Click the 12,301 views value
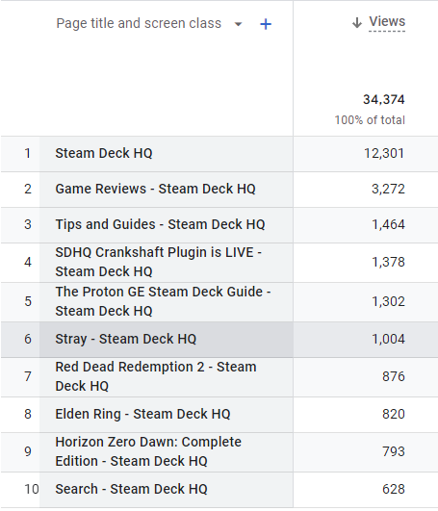The image size is (438, 511). 384,153
